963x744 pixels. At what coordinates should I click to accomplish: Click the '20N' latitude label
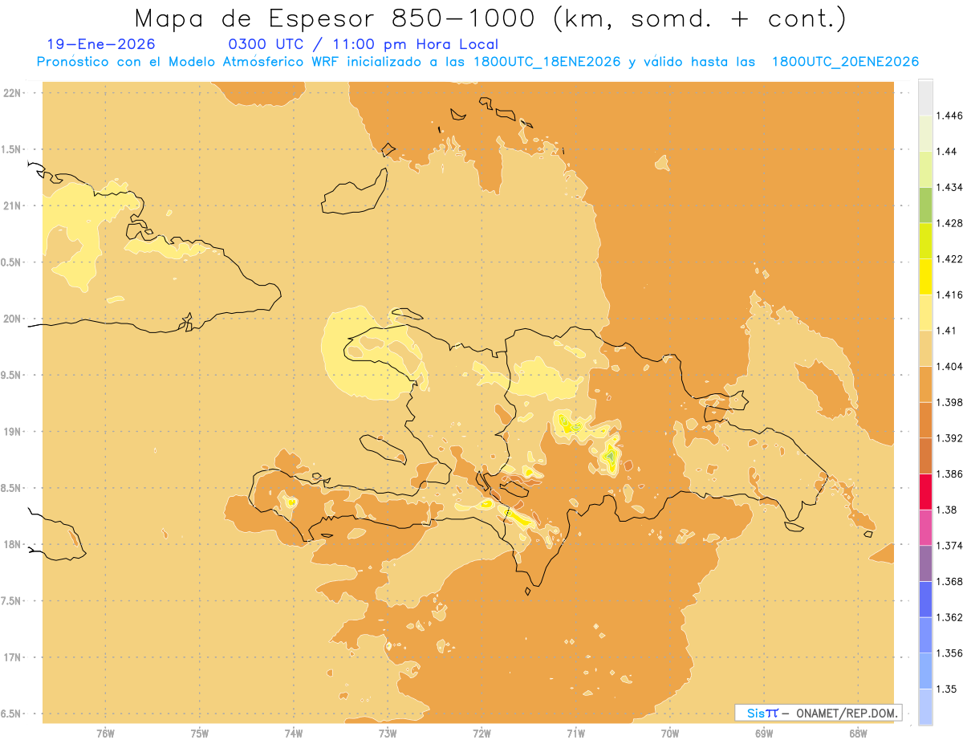[13, 319]
